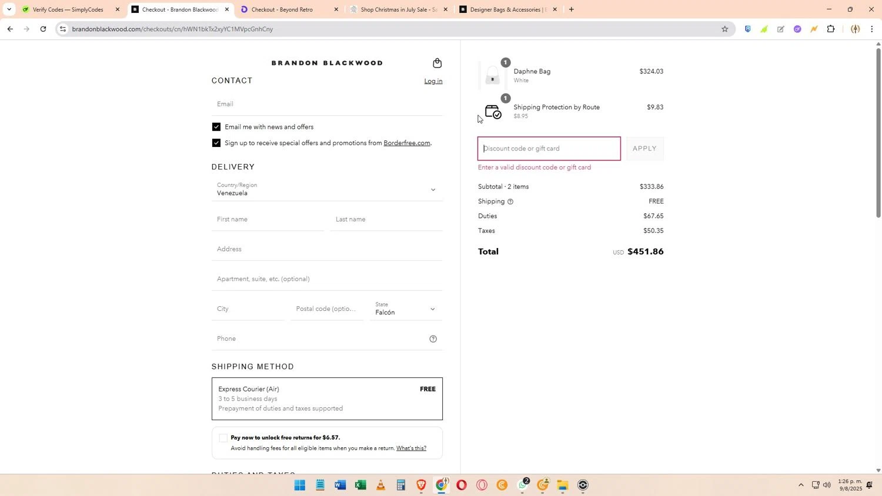Image resolution: width=882 pixels, height=496 pixels.
Task: Open Notepad from the taskbar
Action: [320, 485]
